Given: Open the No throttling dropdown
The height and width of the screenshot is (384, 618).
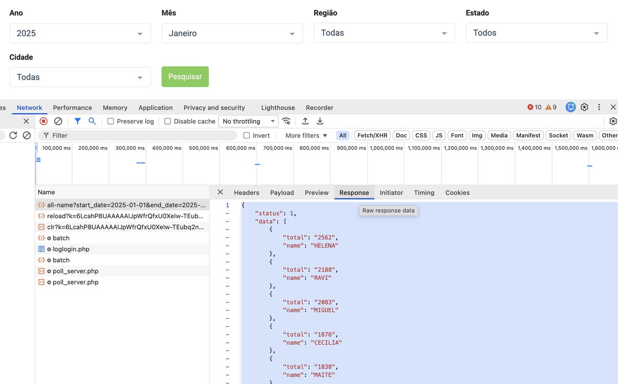Looking at the screenshot, I should [x=248, y=121].
